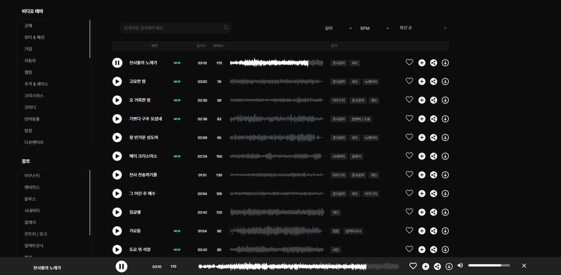Select 크리스마스 in the video theme list
Viewport: 561px width, 275px height.
click(x=34, y=95)
